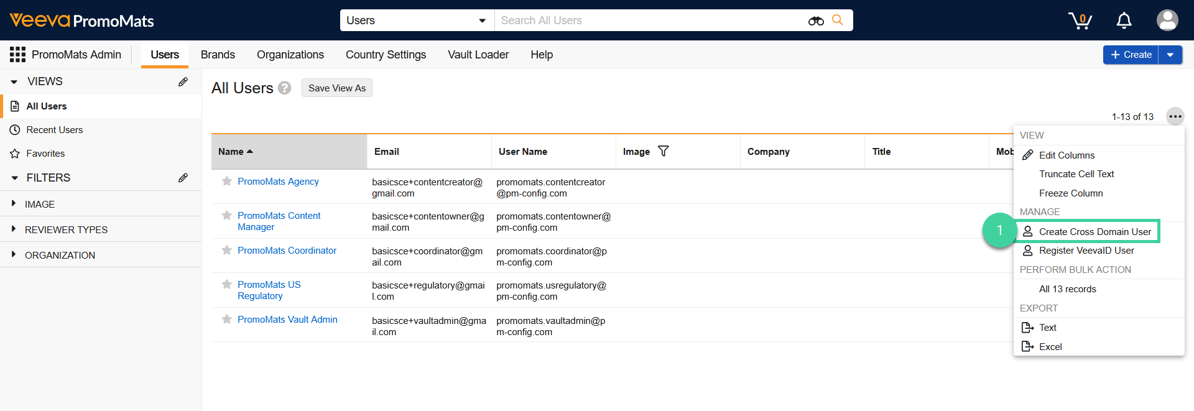Click the User Name column header
Screen dimensions: 1194x411
553,151
